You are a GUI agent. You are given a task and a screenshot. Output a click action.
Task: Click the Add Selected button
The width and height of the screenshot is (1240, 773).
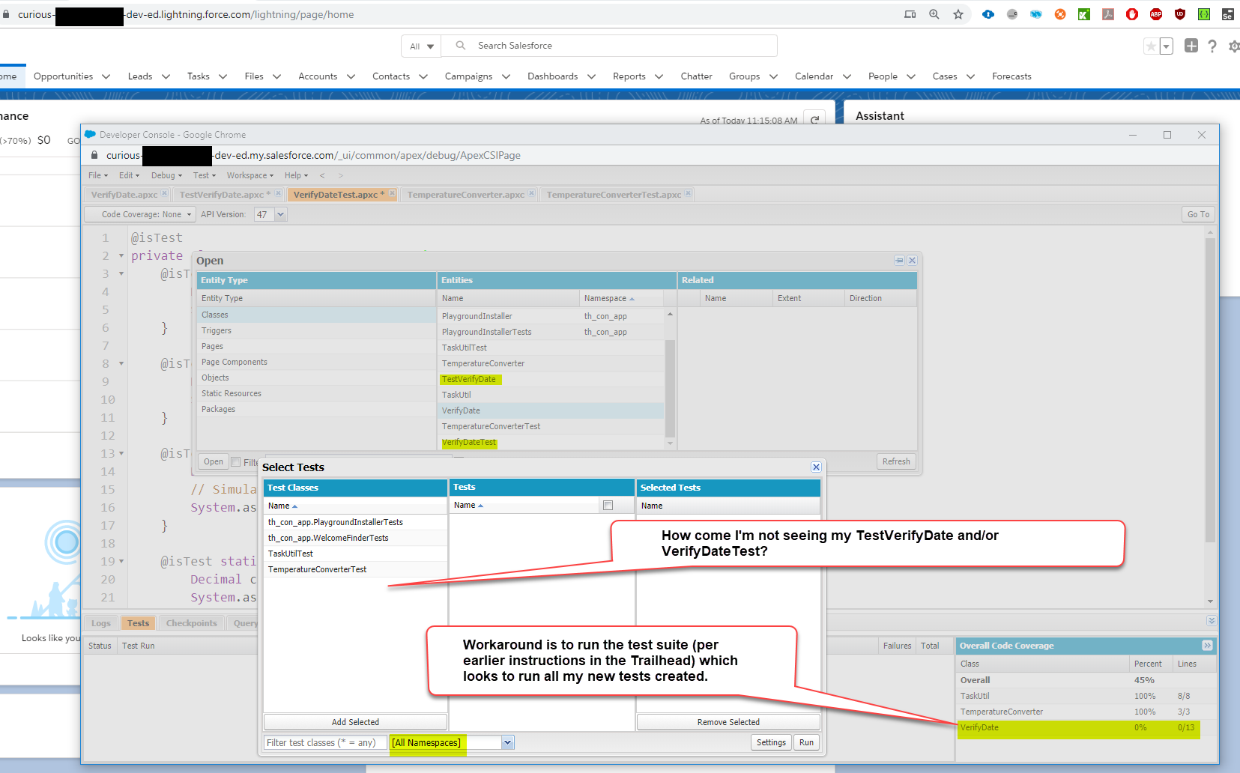355,722
